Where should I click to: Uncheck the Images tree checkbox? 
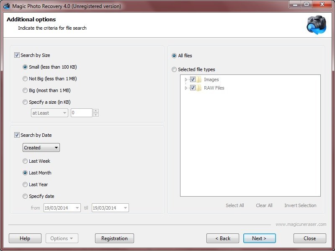click(193, 79)
